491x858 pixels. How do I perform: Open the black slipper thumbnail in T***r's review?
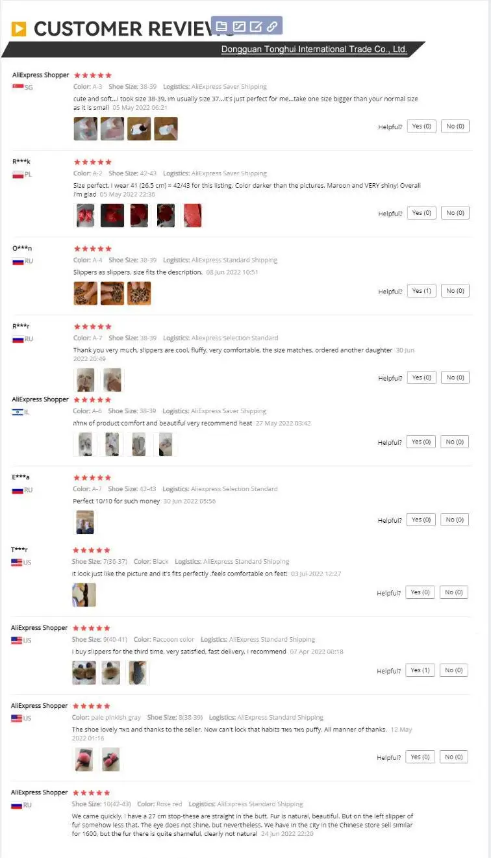coord(84,595)
